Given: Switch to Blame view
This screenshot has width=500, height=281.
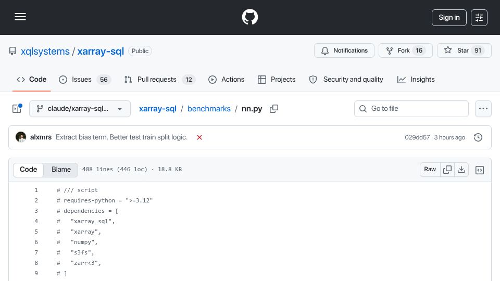Looking at the screenshot, I should 61,170.
